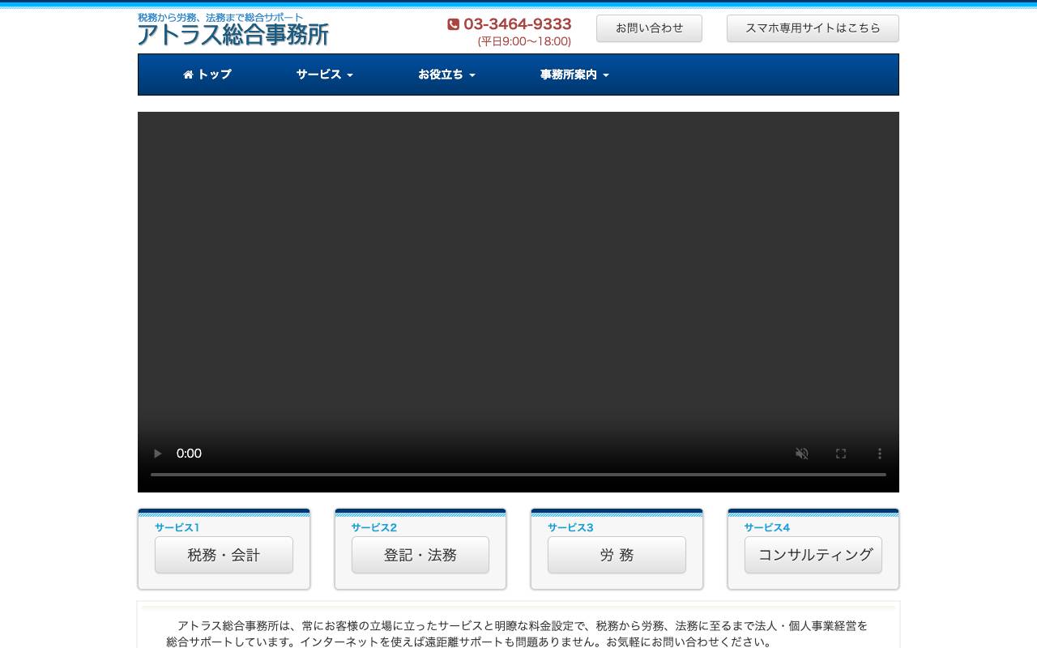The height and width of the screenshot is (648, 1037).
Task: Open the 税務・会計 service button
Action: coord(224,555)
